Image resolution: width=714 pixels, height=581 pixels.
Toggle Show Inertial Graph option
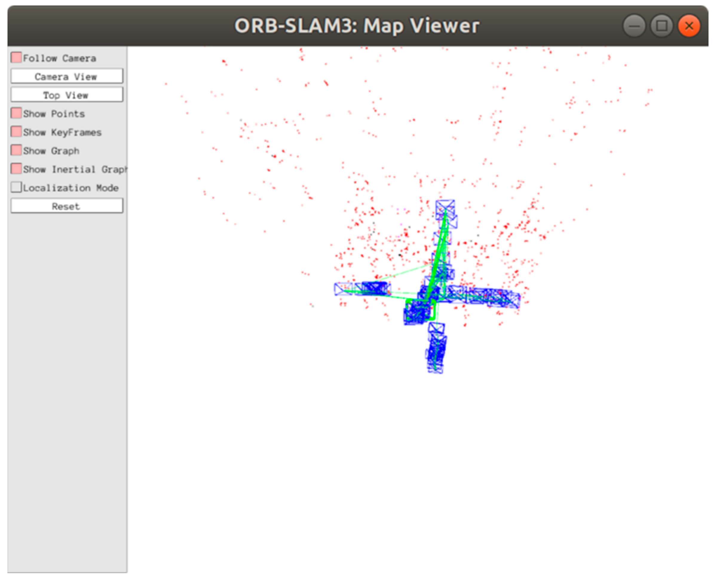click(16, 169)
